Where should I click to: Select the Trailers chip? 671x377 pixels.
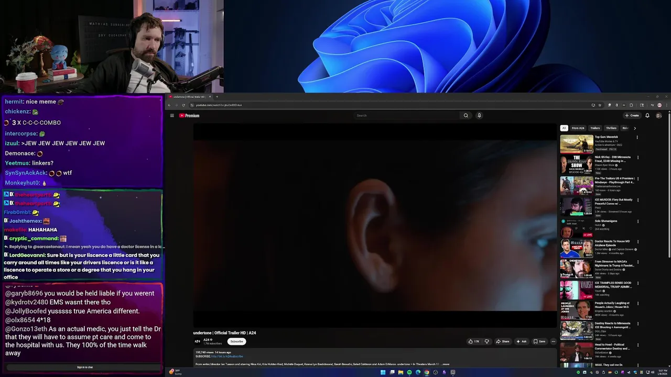click(595, 128)
